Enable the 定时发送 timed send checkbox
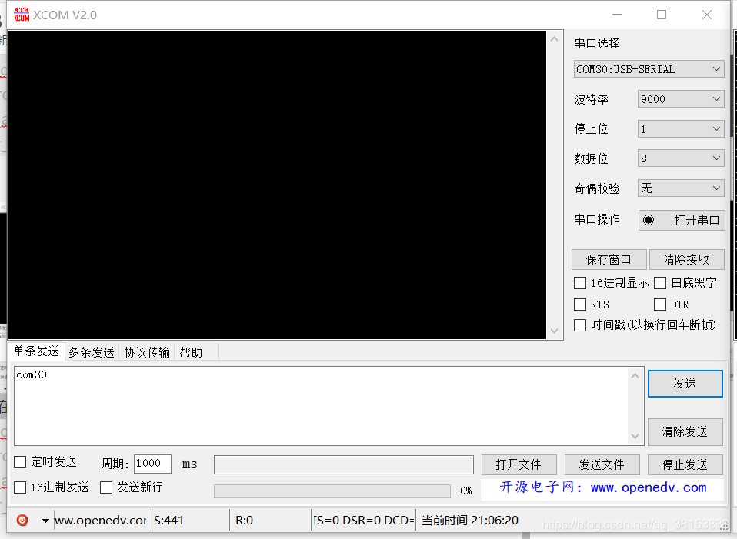 (x=20, y=462)
